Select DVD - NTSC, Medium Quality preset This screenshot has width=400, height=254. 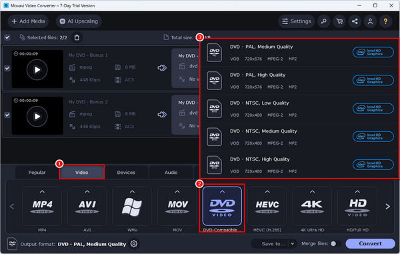(x=300, y=137)
